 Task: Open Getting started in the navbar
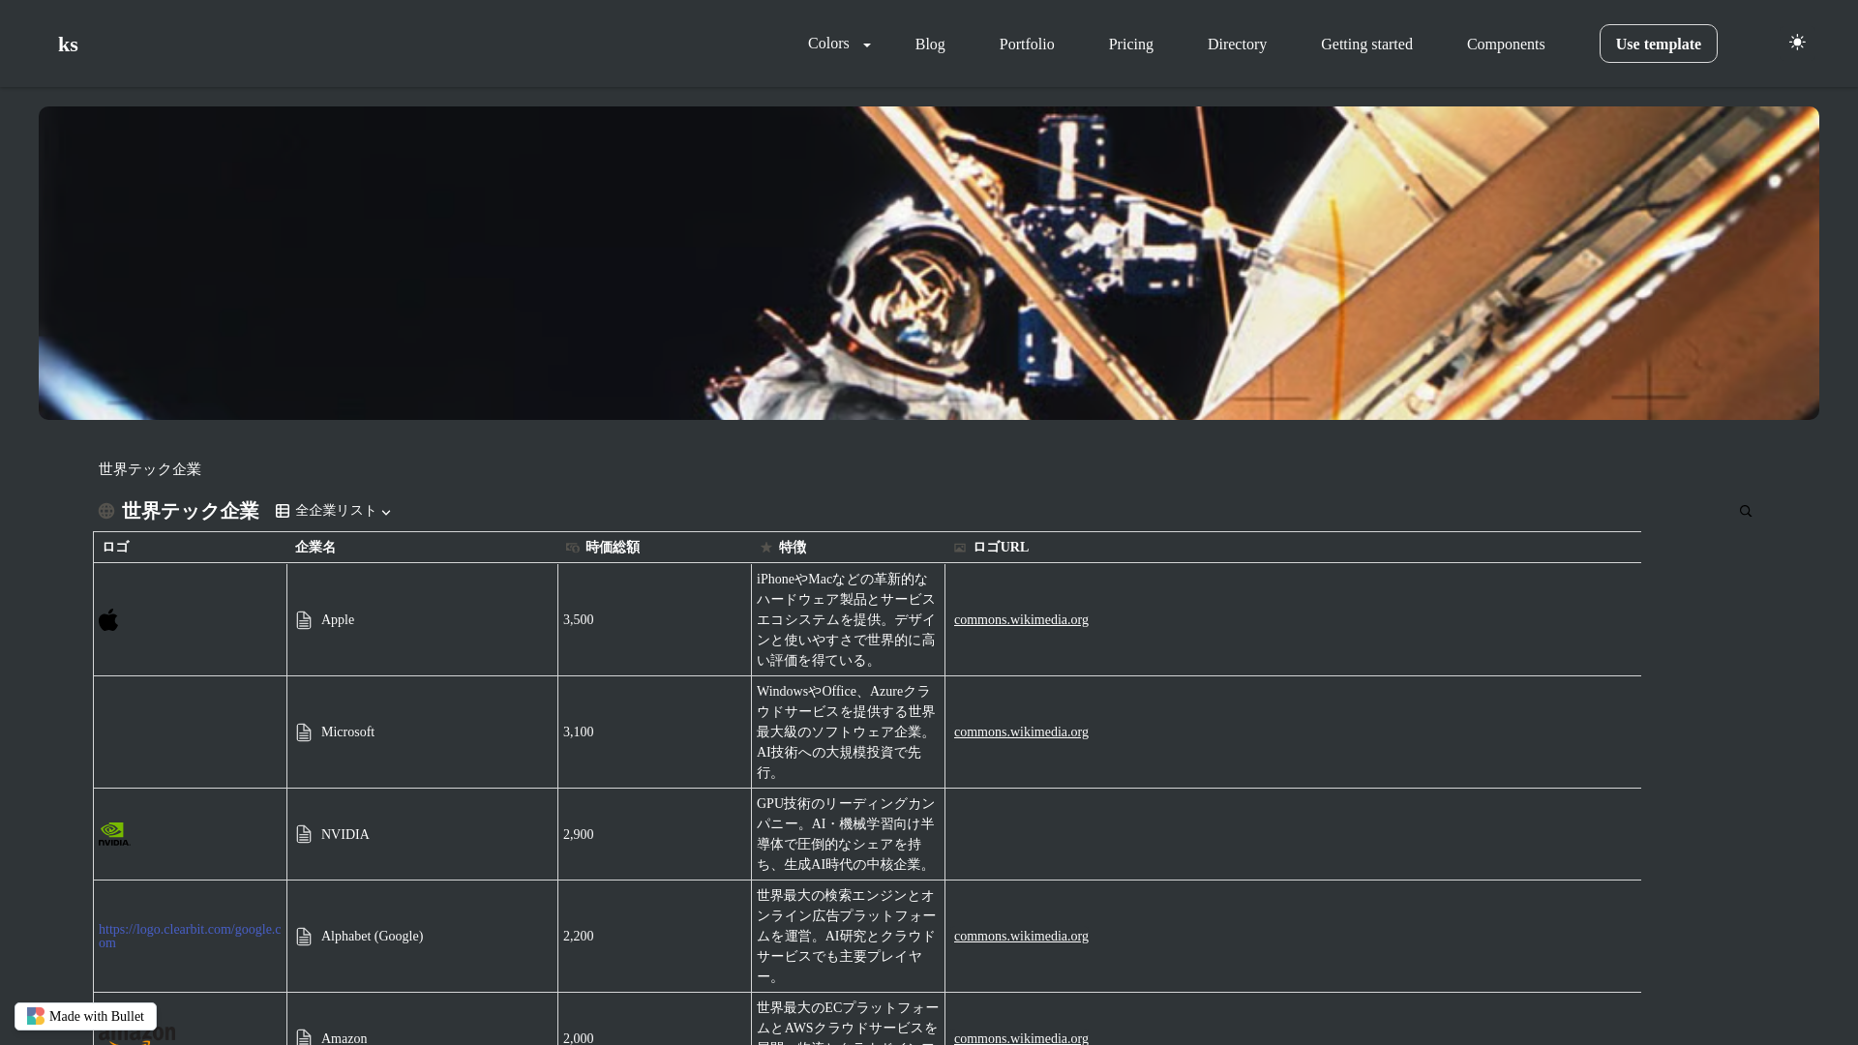pos(1366,45)
